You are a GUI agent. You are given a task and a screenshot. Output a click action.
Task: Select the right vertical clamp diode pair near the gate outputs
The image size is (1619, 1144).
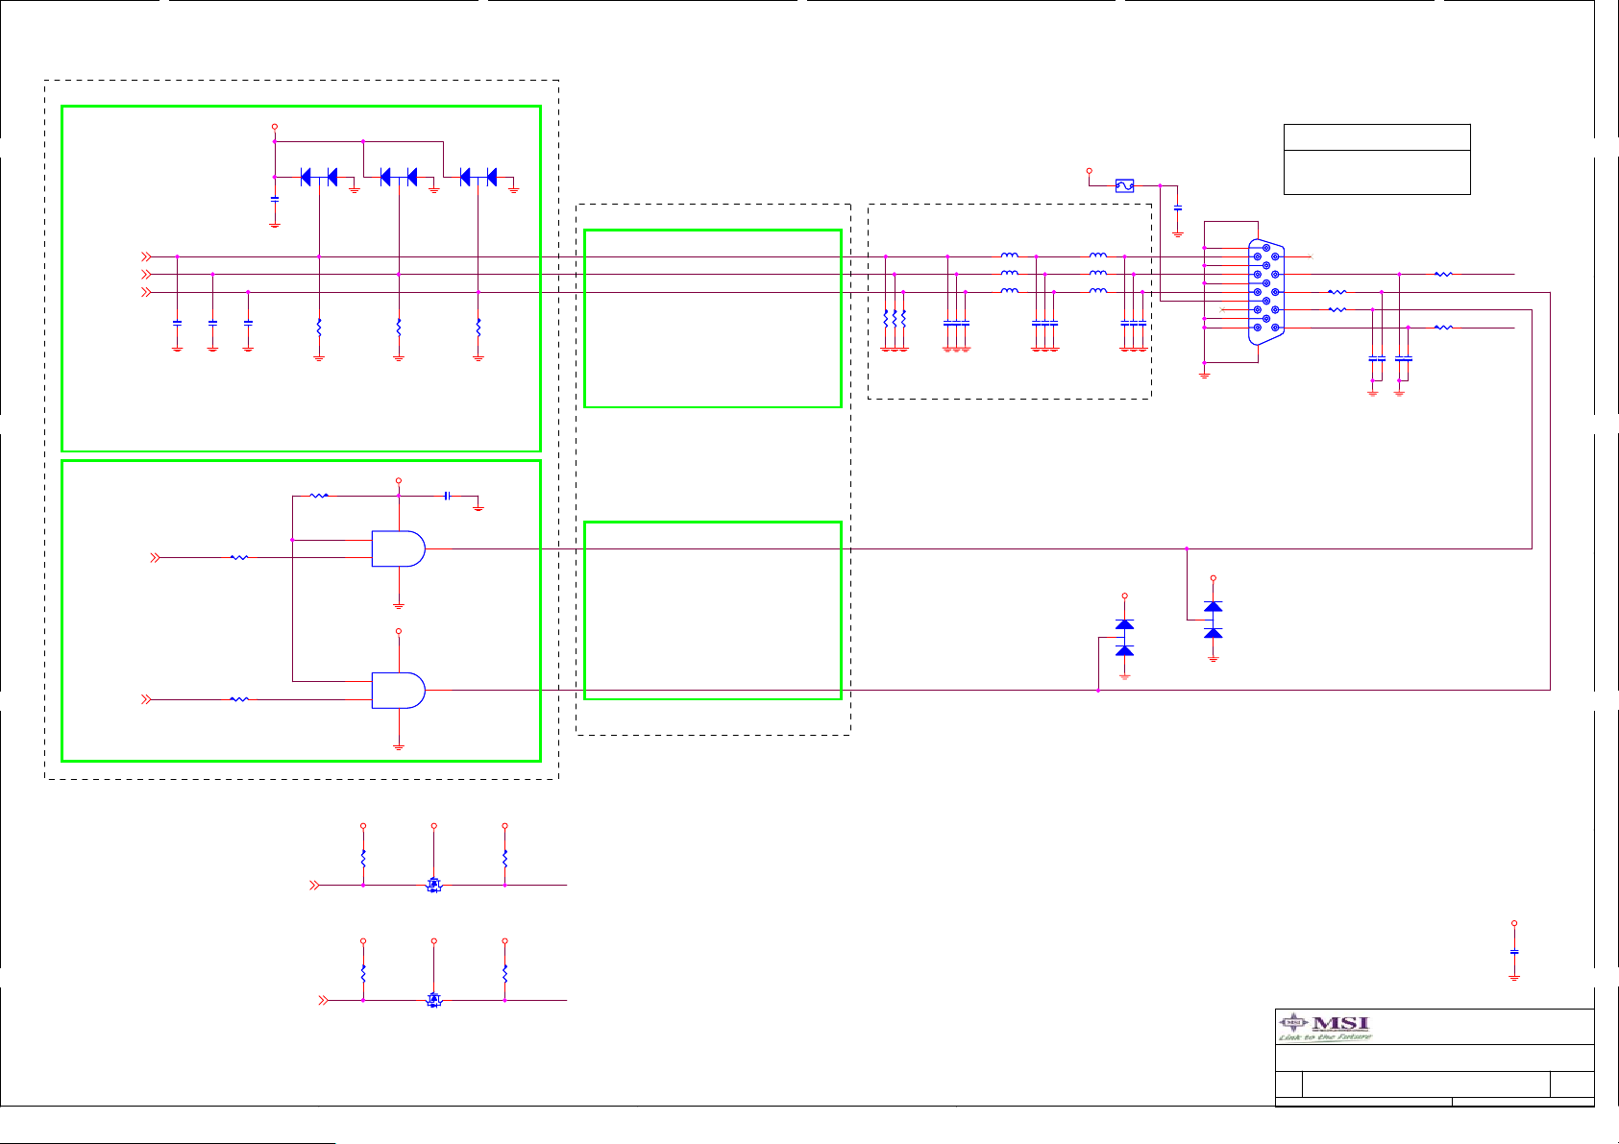[1214, 620]
